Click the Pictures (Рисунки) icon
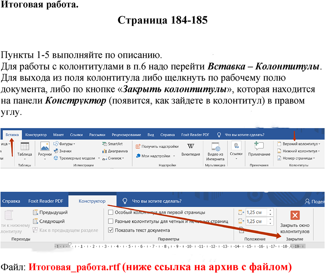Viewport: 325px width, 273px height. point(45,146)
